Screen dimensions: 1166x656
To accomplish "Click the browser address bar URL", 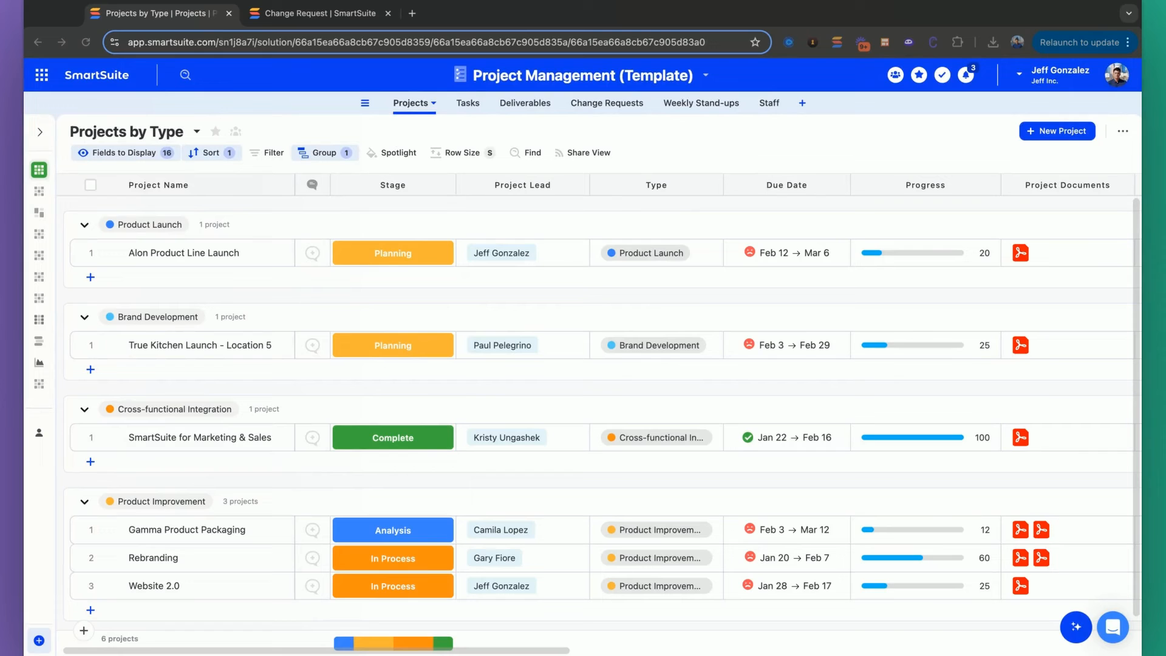I will click(416, 43).
